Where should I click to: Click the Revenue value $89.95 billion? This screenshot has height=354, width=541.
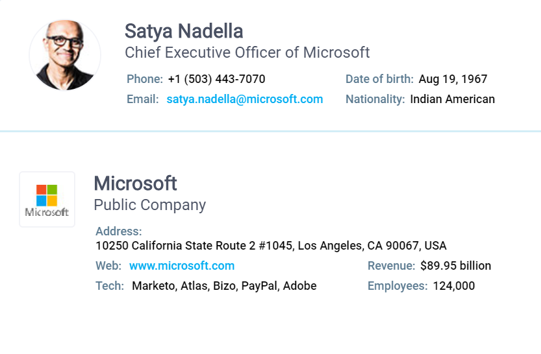pyautogui.click(x=455, y=266)
